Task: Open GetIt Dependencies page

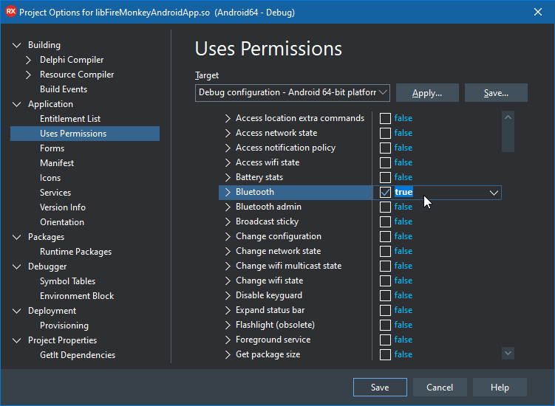Action: [x=78, y=355]
